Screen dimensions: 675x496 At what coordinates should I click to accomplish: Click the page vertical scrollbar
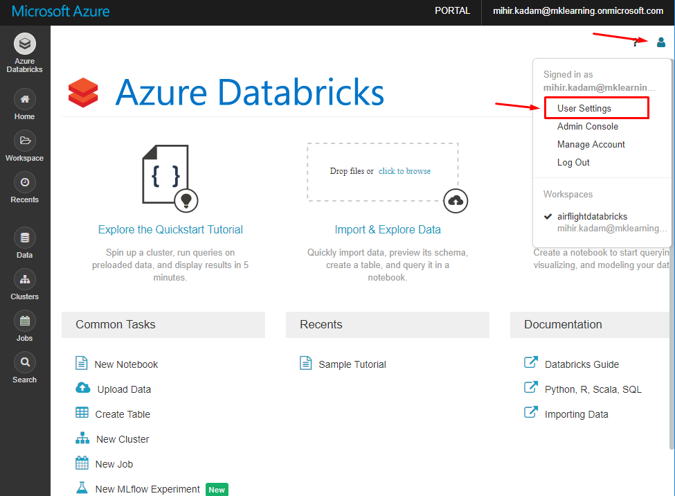[672, 254]
